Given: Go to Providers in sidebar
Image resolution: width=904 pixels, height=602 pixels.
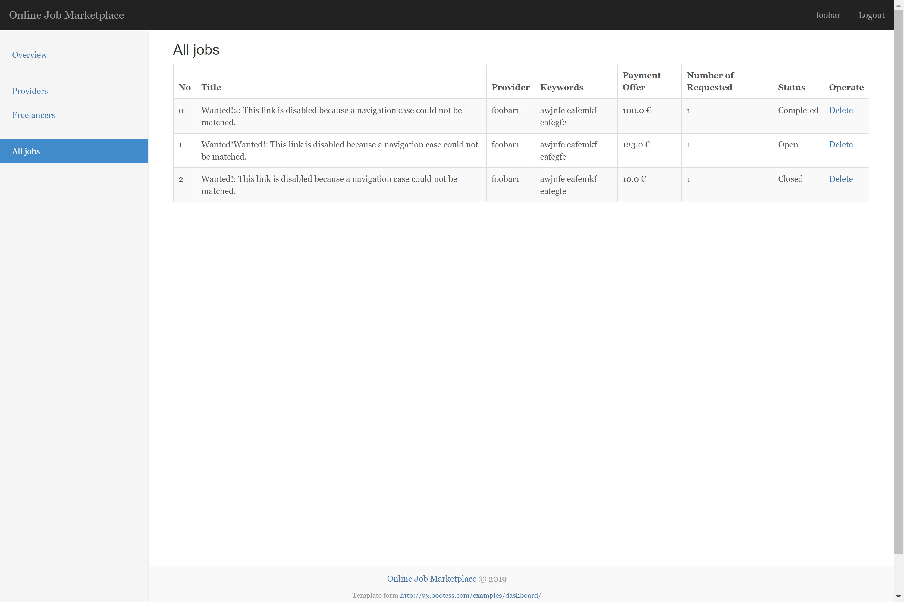Looking at the screenshot, I should pos(30,91).
